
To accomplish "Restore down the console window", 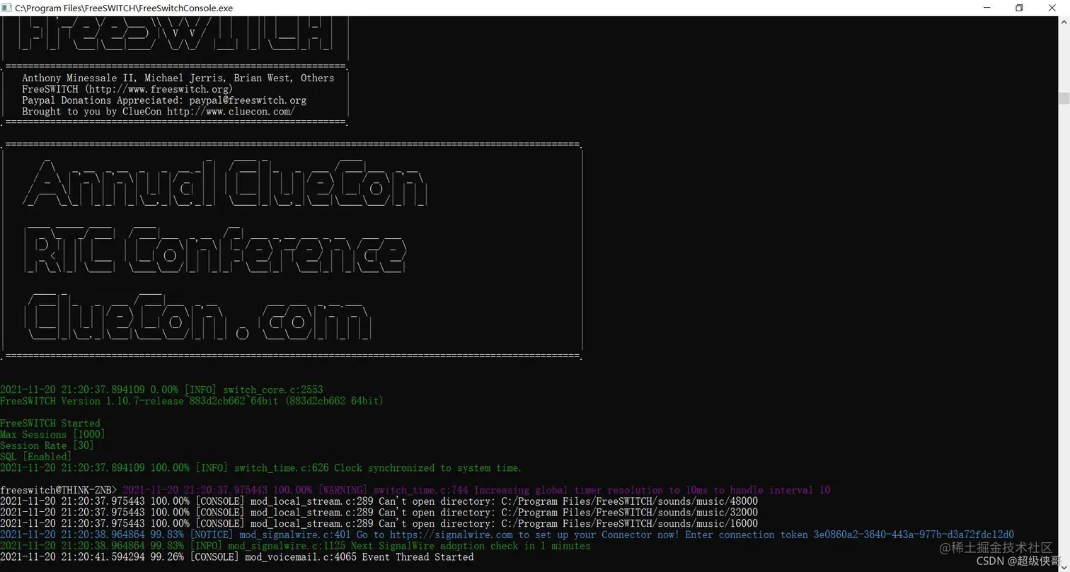I will (x=1019, y=8).
